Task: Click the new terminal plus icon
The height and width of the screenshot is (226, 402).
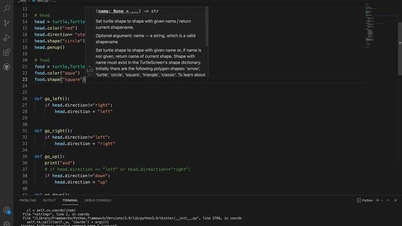Action: pyautogui.click(x=378, y=200)
